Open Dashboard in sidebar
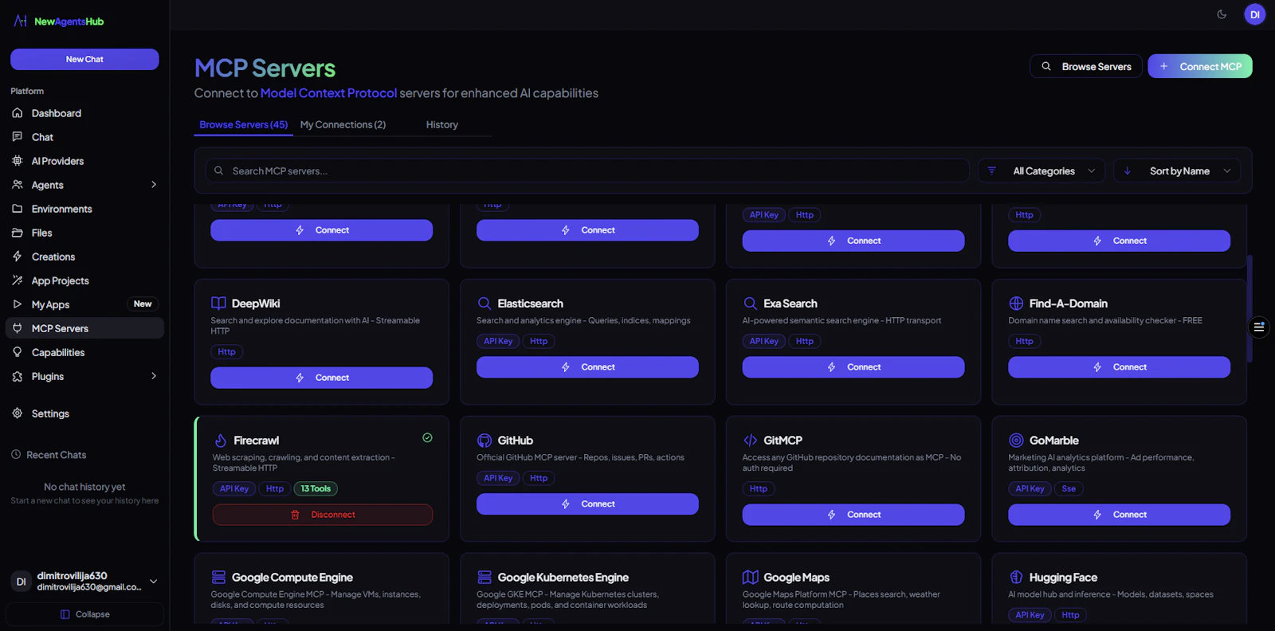Screen dimensions: 1275x631 point(84,113)
